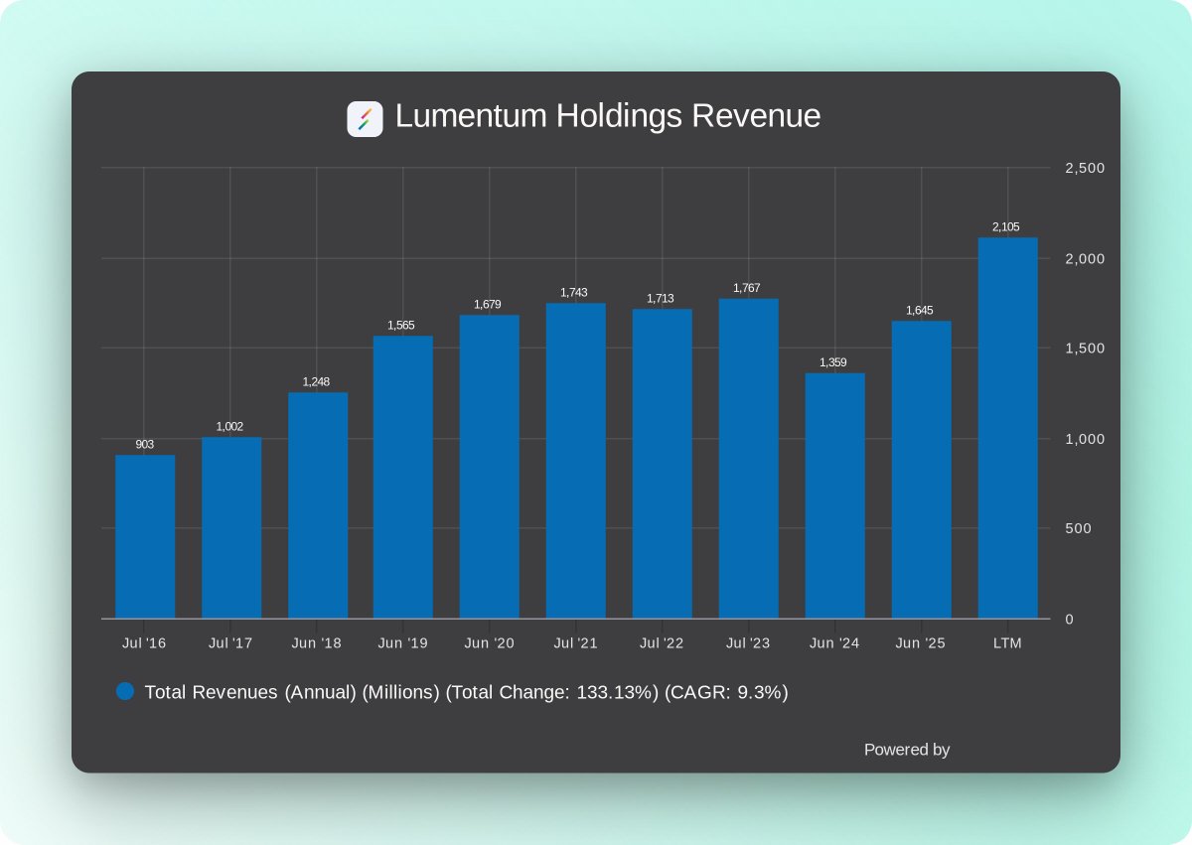This screenshot has width=1192, height=845.
Task: Select the Jul '16 bar labeled 903
Action: [145, 536]
